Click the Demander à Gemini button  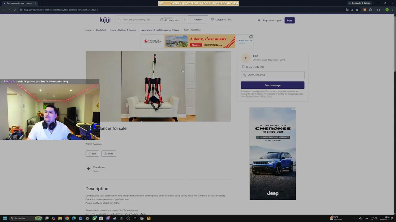(x=359, y=3)
